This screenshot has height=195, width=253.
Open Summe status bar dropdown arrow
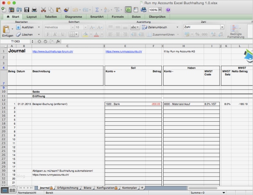(x=223, y=192)
